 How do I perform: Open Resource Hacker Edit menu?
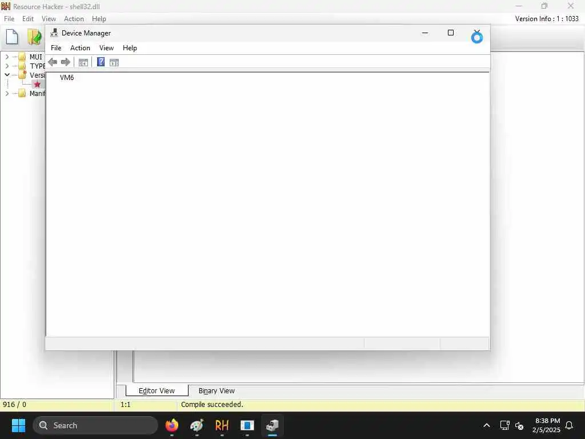click(27, 19)
